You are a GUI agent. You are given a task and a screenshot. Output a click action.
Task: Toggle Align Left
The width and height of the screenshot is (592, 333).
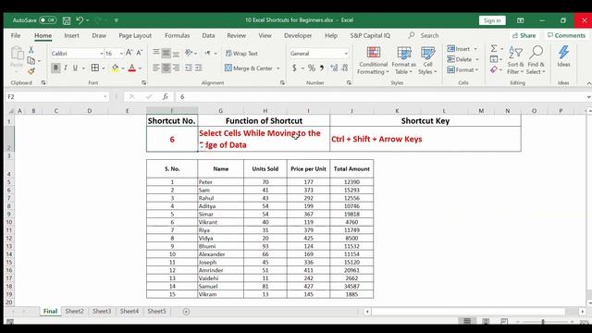(x=156, y=68)
